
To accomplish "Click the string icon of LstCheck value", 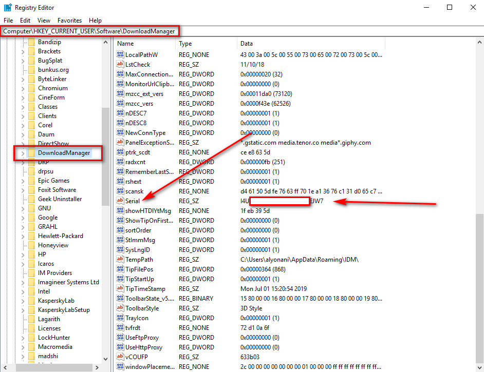I will pos(120,64).
